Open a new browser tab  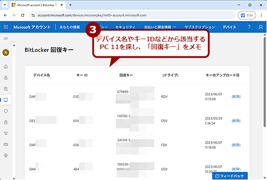click(x=70, y=5)
